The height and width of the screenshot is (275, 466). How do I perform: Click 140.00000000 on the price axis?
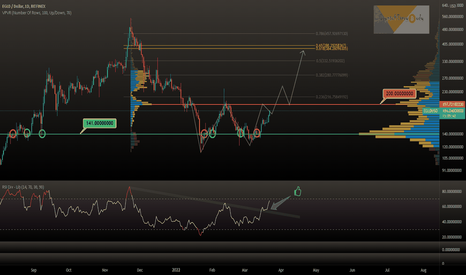[x=452, y=134]
